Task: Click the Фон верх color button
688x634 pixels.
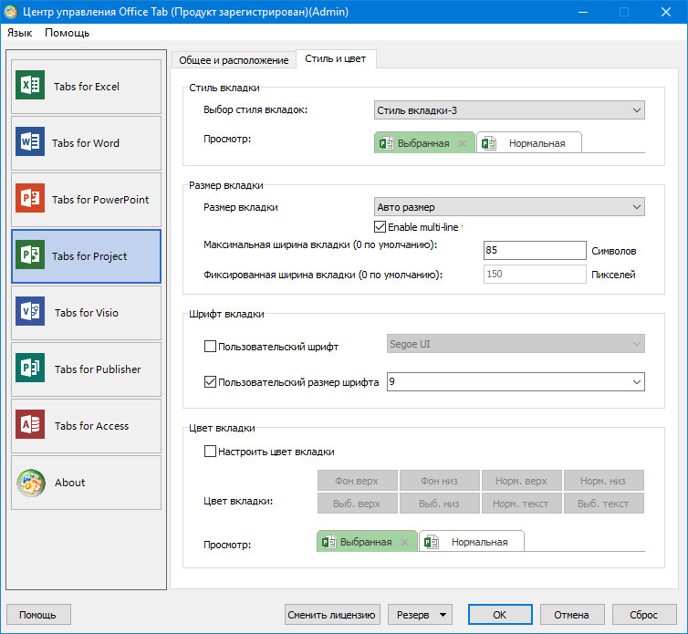Action: tap(360, 481)
